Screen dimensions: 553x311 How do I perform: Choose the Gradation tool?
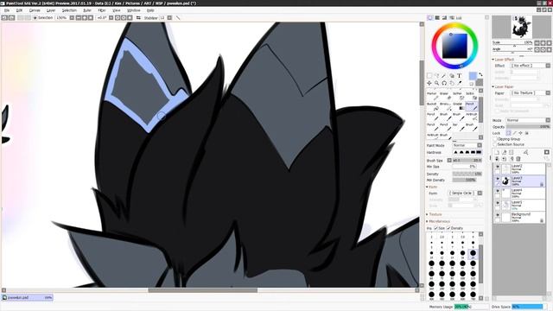click(458, 106)
